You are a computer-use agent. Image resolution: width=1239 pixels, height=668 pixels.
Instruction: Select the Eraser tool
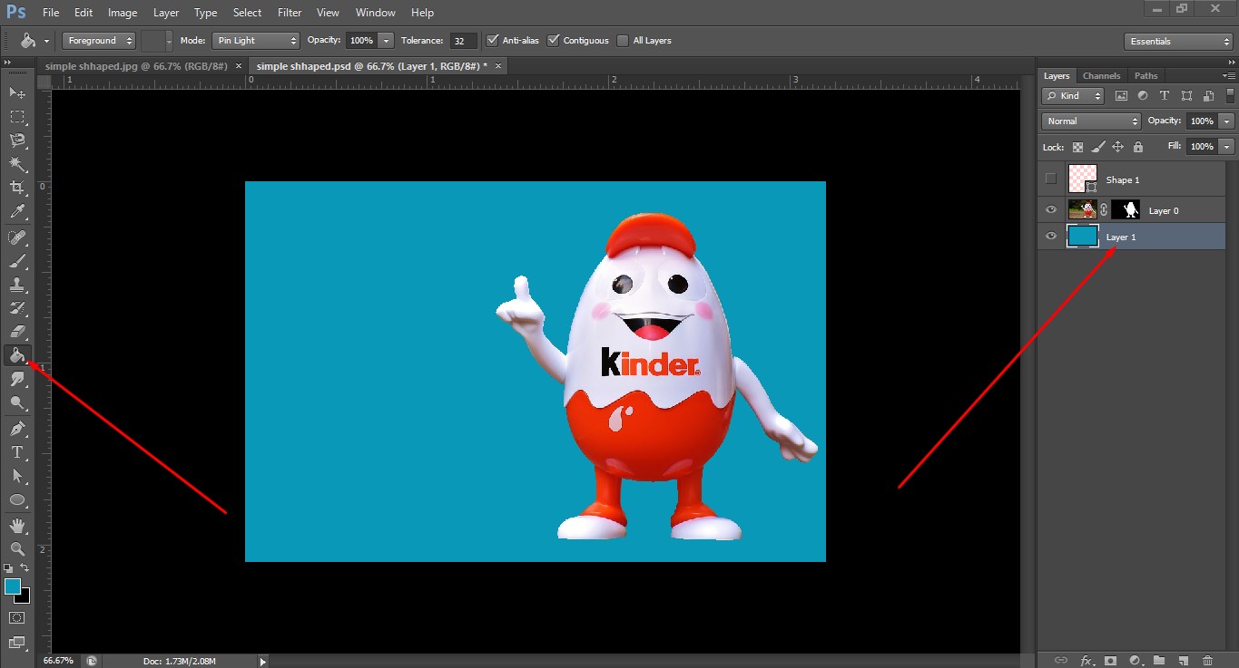click(x=17, y=332)
